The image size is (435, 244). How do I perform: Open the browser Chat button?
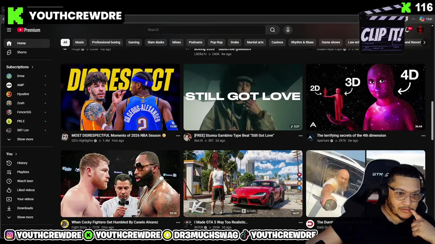point(425,19)
